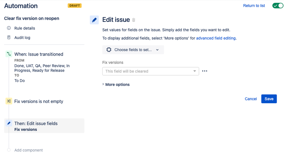
Task: Click the Audit log document icon
Action: tap(9, 37)
